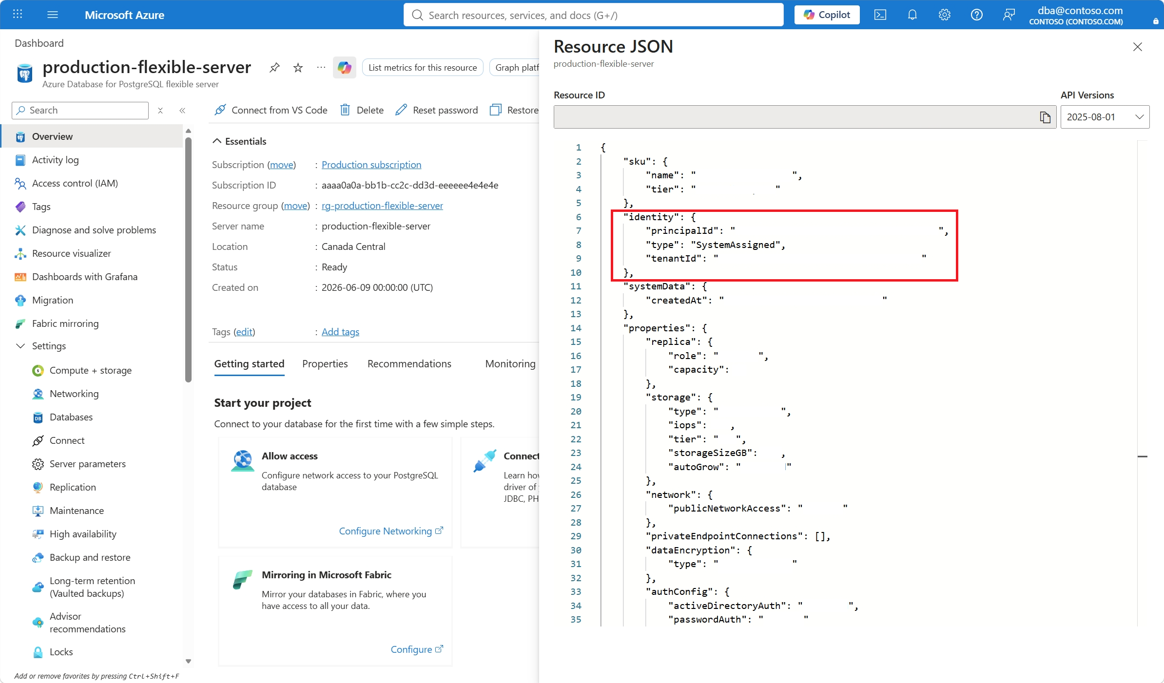Click List metrics for this resource

pyautogui.click(x=423, y=68)
